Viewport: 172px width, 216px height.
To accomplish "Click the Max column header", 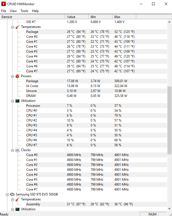I will tap(124, 17).
